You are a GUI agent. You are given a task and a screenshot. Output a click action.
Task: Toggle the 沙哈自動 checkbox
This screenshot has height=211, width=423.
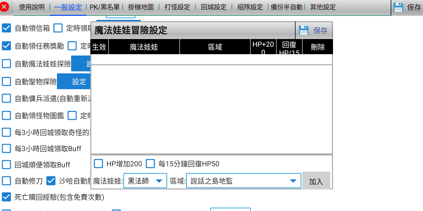tap(51, 181)
